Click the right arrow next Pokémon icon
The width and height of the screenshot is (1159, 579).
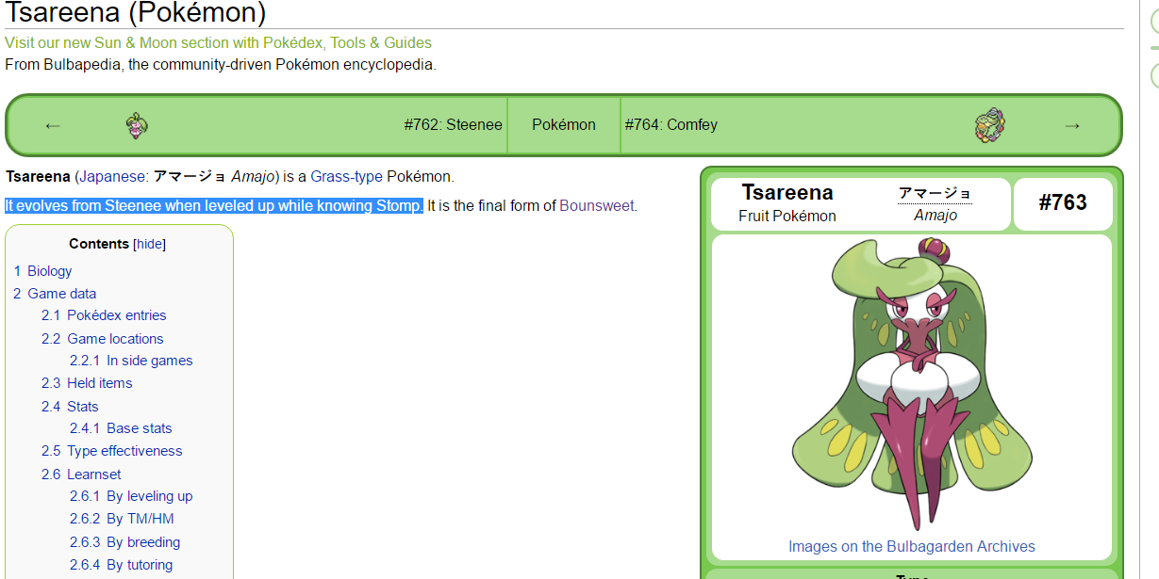click(x=1071, y=125)
